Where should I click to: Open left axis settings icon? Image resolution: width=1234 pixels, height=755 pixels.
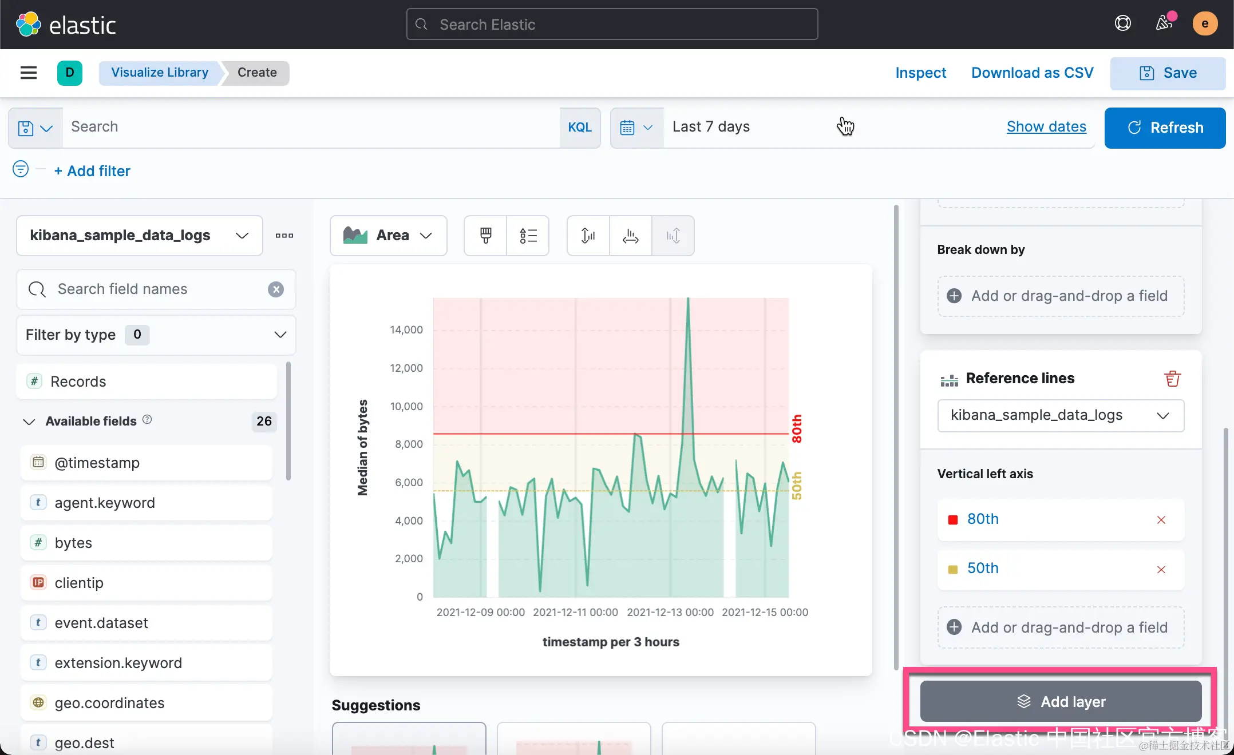tap(588, 236)
